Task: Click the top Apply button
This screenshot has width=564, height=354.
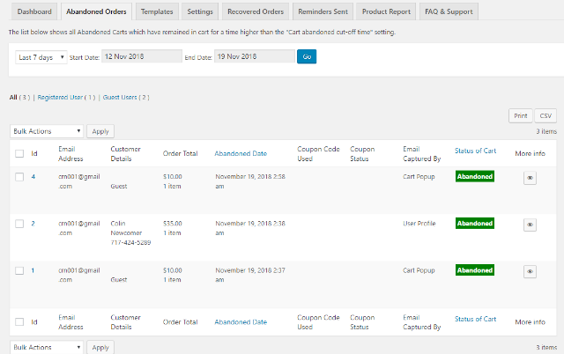Action: point(100,131)
